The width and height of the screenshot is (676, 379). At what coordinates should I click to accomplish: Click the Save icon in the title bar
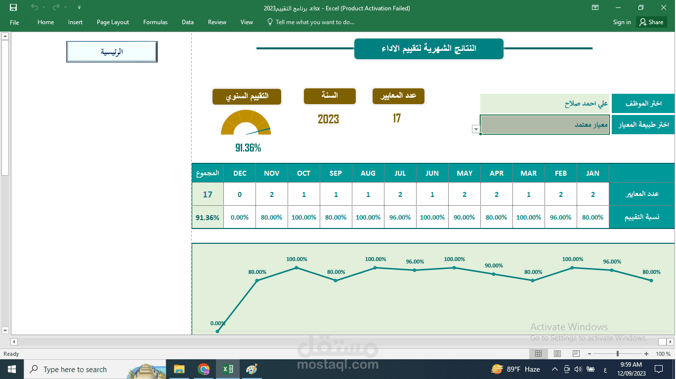(13, 7)
